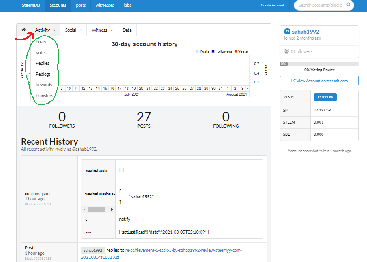Expand the Witness dropdown

point(102,30)
